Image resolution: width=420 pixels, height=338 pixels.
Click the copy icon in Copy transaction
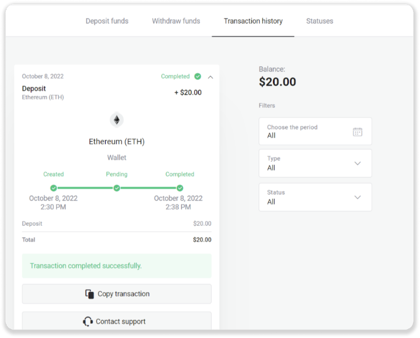(90, 294)
